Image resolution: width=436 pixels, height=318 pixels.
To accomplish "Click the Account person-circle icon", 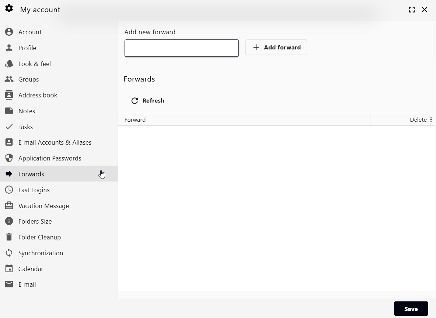I will [x=9, y=32].
